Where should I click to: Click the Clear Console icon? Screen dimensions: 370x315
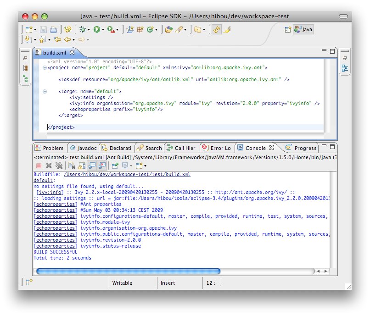[72, 166]
